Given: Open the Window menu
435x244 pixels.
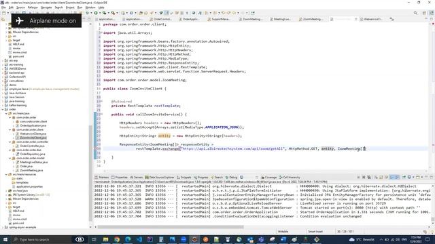Looking at the screenshot, I should click(x=90, y=7).
